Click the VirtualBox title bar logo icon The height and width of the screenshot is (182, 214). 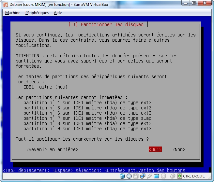coord(6,5)
